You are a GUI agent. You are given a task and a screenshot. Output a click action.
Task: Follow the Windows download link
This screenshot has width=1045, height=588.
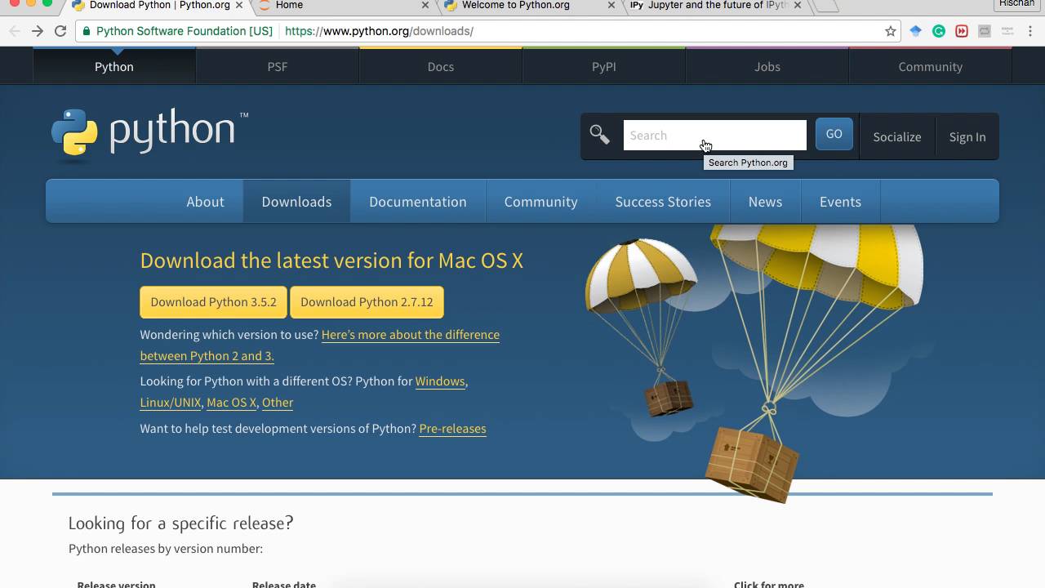click(x=440, y=381)
